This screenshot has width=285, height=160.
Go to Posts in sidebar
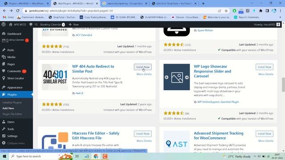(11, 50)
